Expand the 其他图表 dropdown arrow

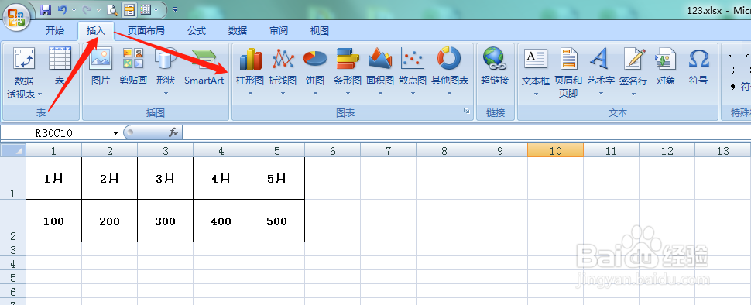449,93
